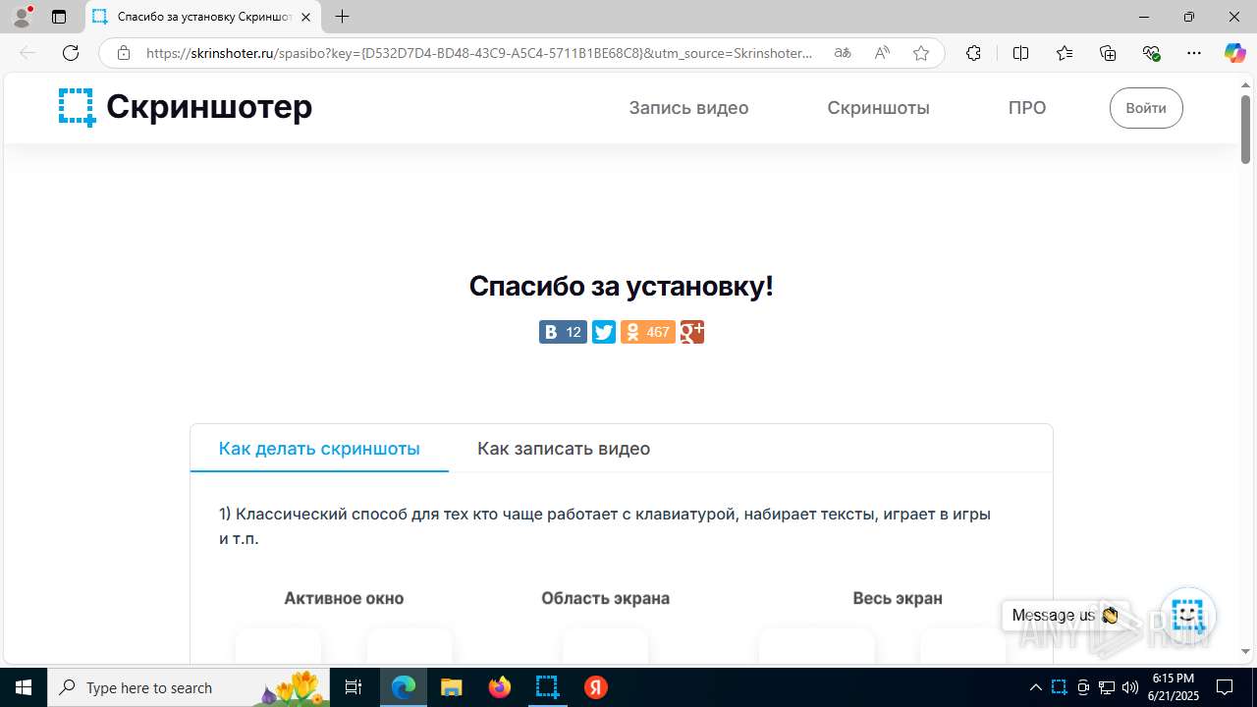Click the Область экрана heading

(x=605, y=598)
